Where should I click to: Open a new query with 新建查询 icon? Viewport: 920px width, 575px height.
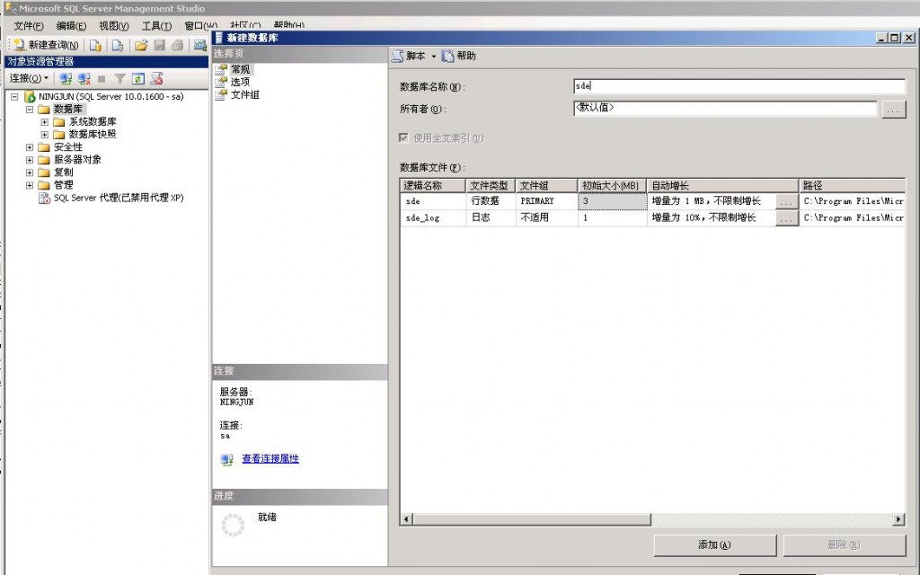pyautogui.click(x=19, y=45)
